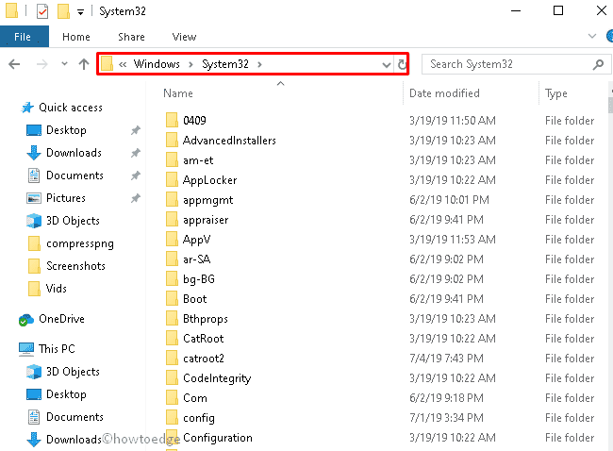Open the address bar history dropdown
613x451 pixels.
coord(386,64)
